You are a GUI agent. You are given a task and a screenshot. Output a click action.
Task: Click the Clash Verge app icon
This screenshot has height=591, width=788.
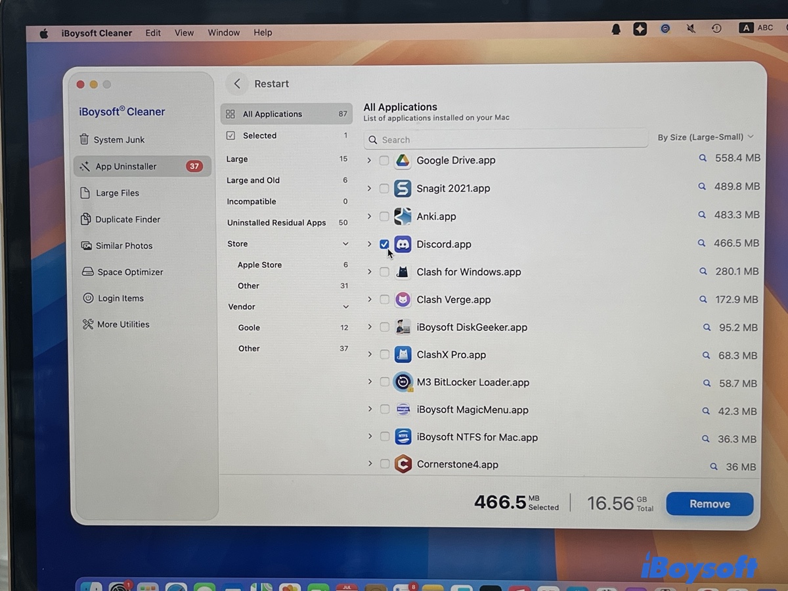pos(403,299)
